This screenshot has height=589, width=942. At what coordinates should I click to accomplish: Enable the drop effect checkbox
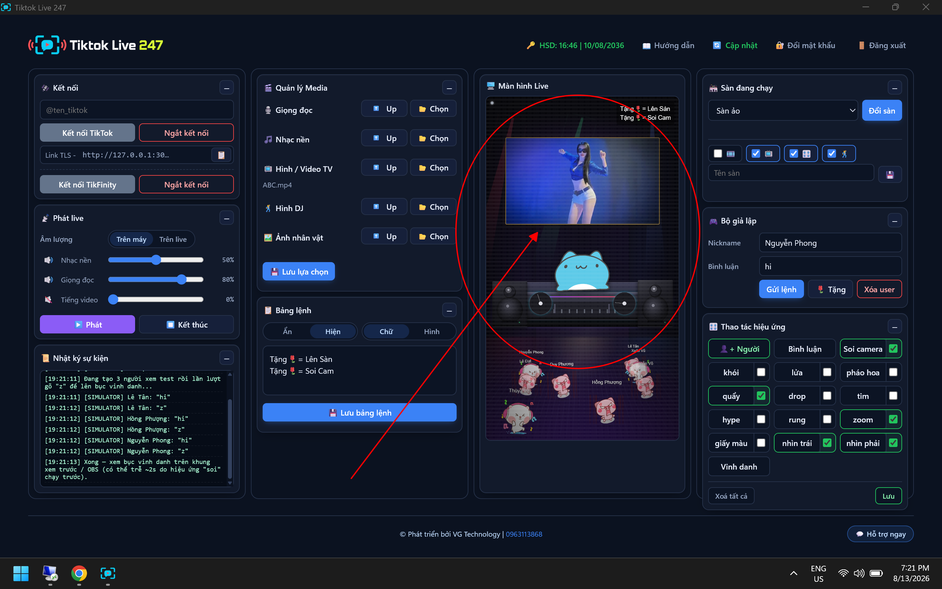click(827, 396)
